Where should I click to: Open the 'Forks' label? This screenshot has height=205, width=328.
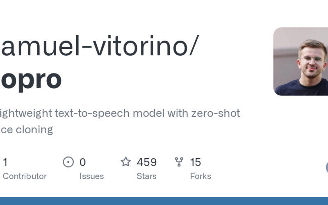pos(200,176)
